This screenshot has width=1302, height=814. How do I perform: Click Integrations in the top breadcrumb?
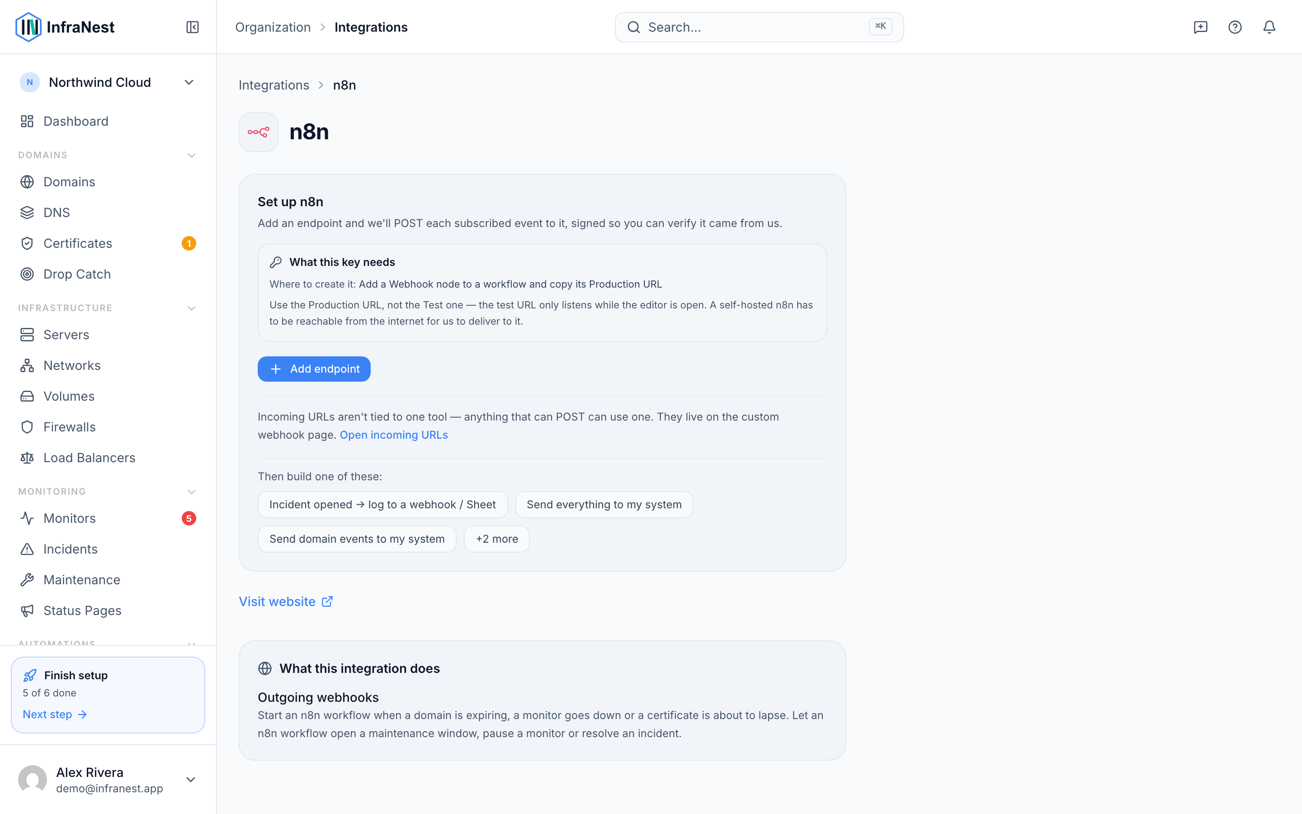tap(371, 27)
